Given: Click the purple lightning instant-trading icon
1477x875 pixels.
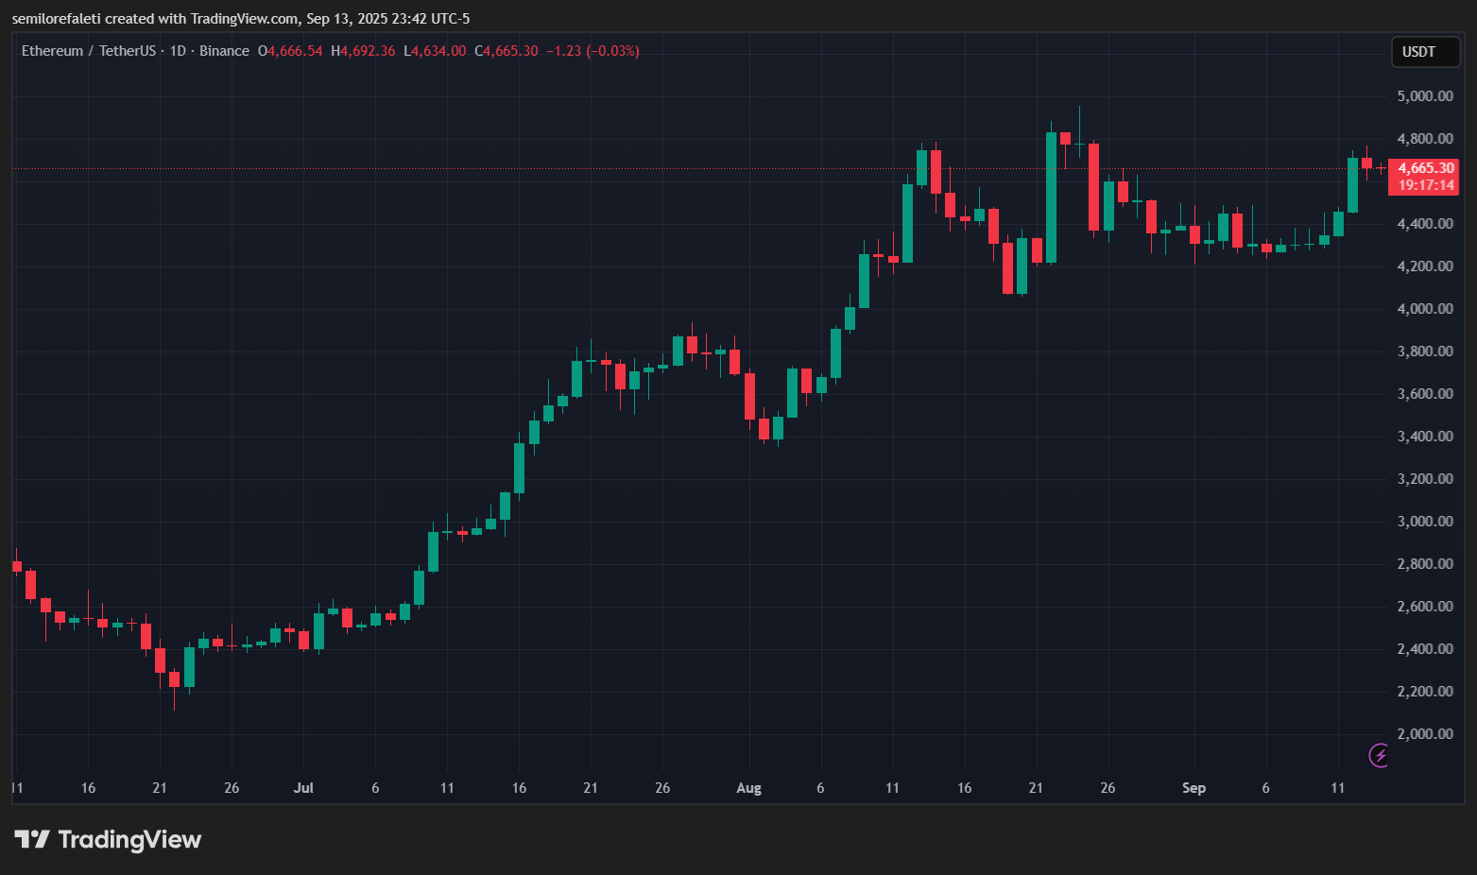Looking at the screenshot, I should (x=1378, y=755).
